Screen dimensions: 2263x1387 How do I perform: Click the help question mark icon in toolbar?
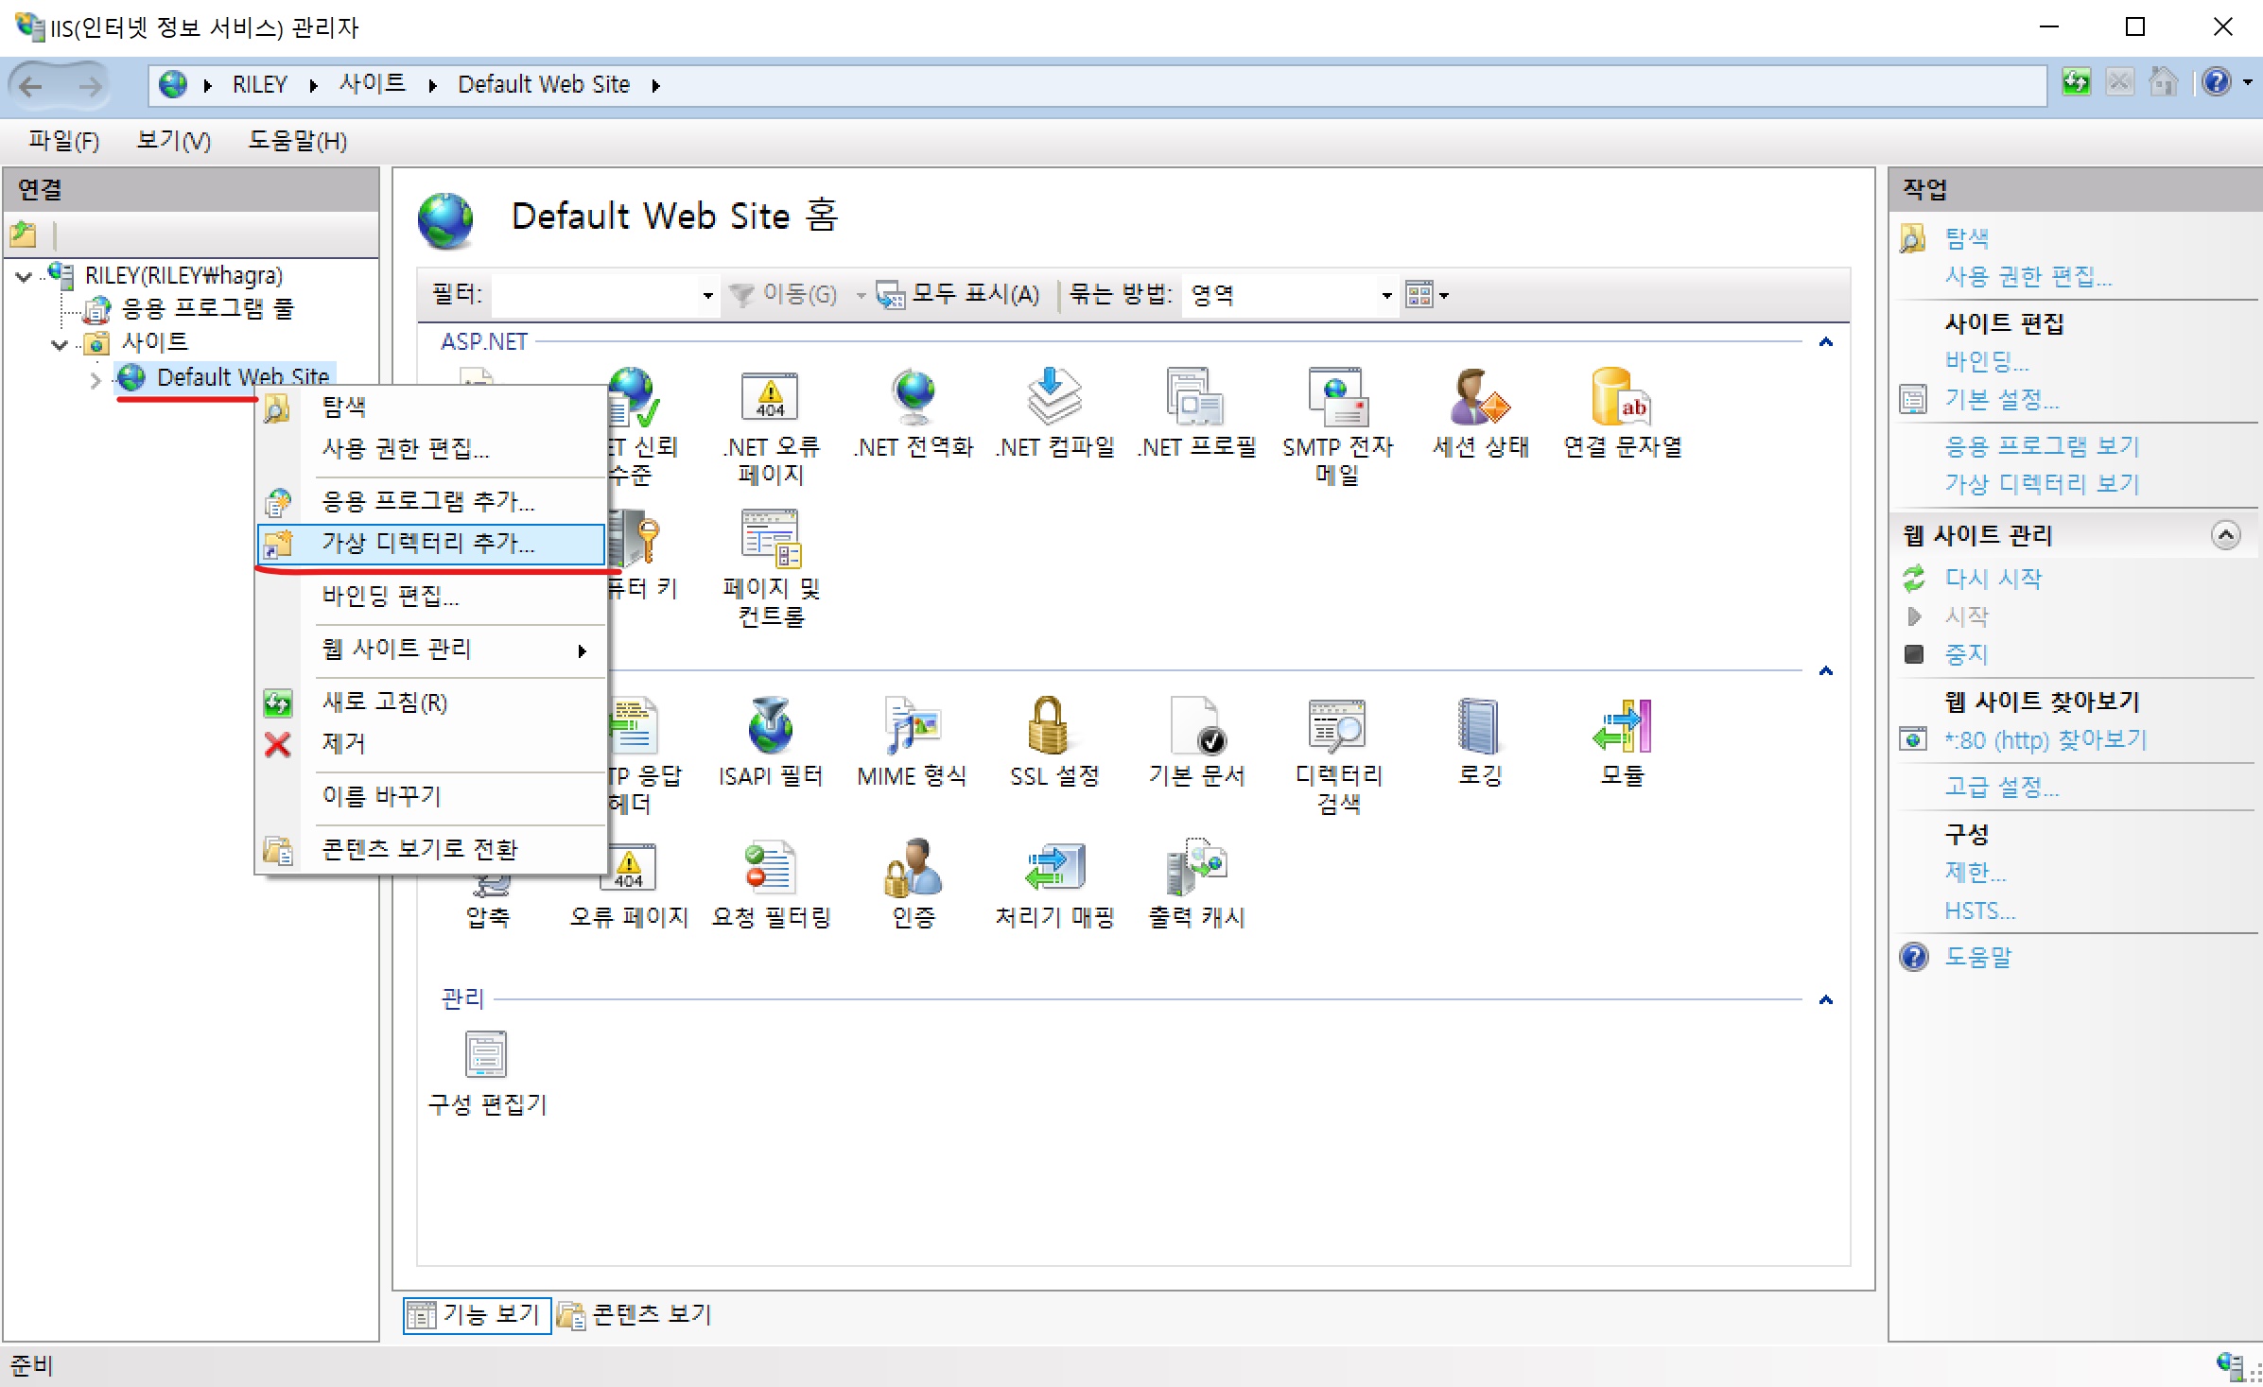[2216, 83]
